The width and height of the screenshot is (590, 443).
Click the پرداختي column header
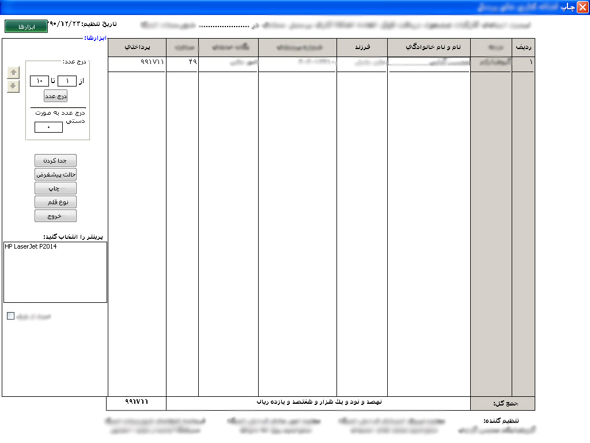coord(137,47)
